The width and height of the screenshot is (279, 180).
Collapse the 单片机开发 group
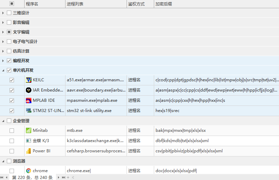click(3, 70)
